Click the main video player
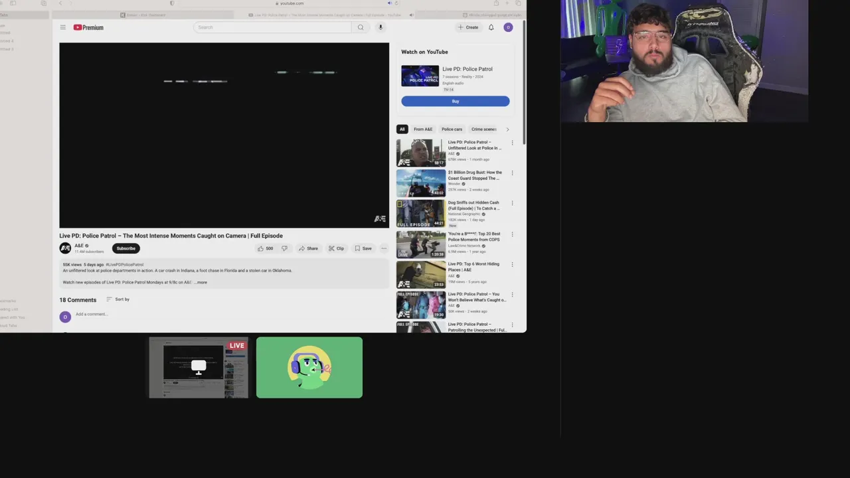 click(224, 135)
